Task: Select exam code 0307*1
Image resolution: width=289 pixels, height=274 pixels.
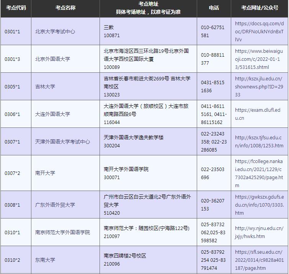Action: (x=12, y=142)
